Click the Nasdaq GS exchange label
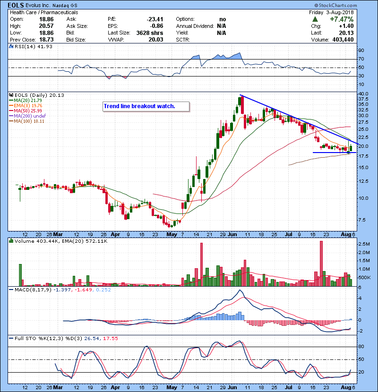Screen dimensions: 378x392 tap(65, 5)
